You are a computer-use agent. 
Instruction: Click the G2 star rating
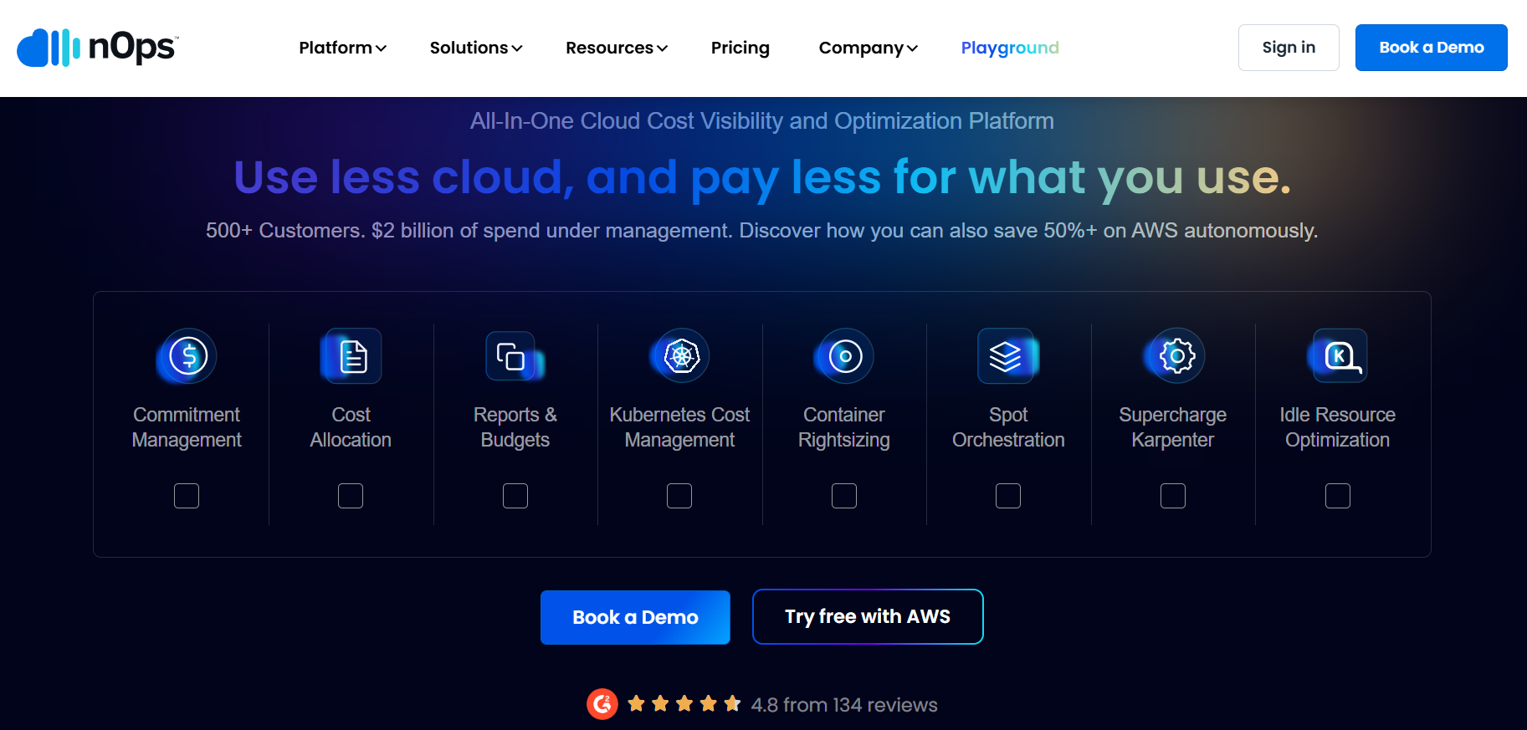(684, 704)
